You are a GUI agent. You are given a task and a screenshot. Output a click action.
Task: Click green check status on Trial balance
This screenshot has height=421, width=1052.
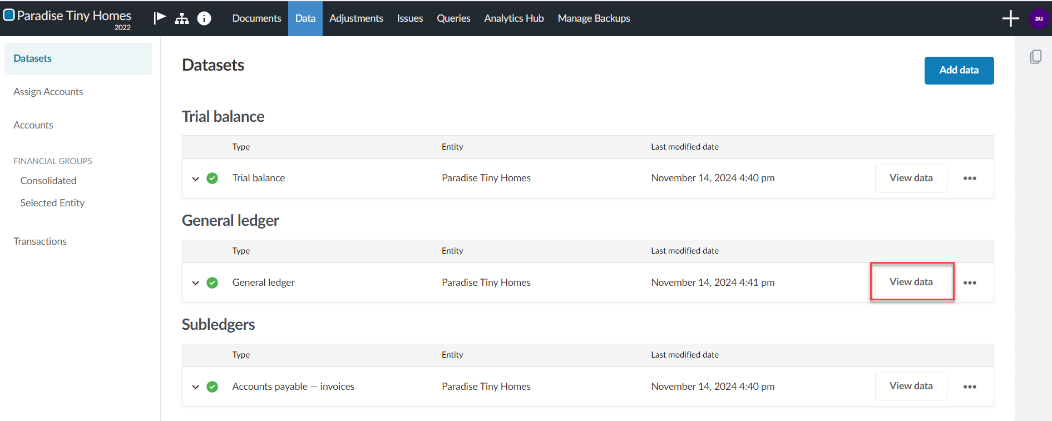tap(212, 179)
